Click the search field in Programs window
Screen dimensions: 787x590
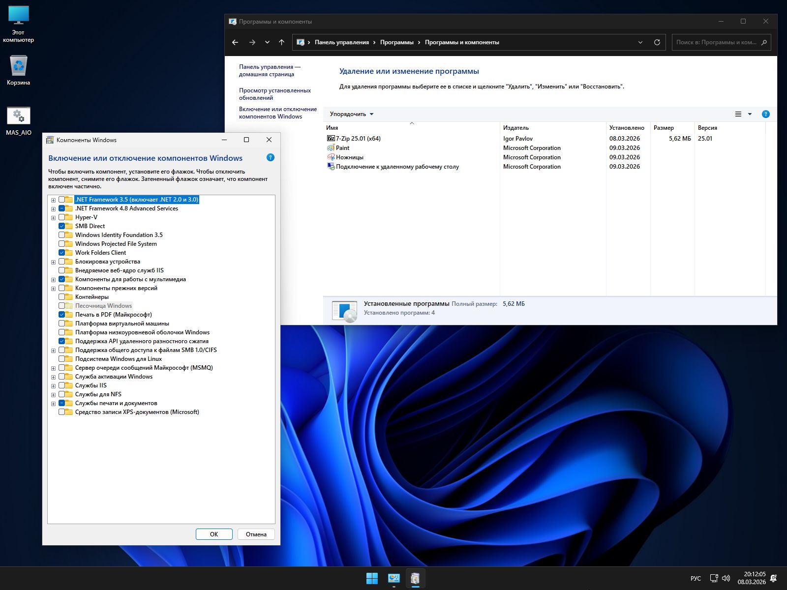tap(716, 42)
